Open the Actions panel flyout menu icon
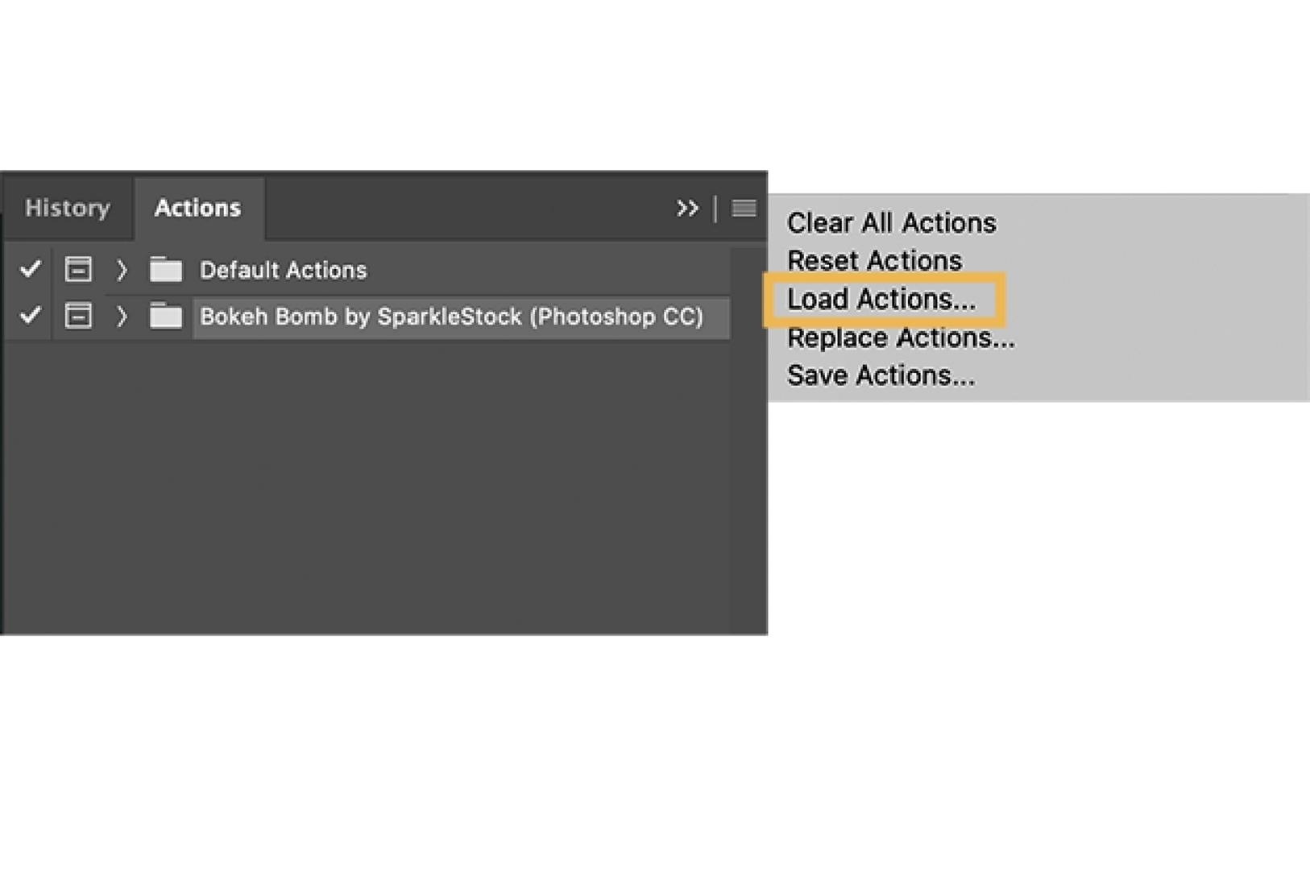 click(x=744, y=209)
